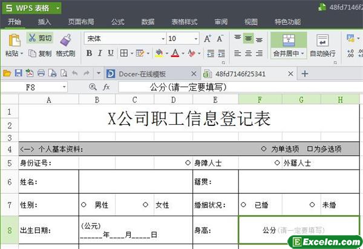Add a new document tab with plus
Screen dimensions: 363x249
[305, 74]
